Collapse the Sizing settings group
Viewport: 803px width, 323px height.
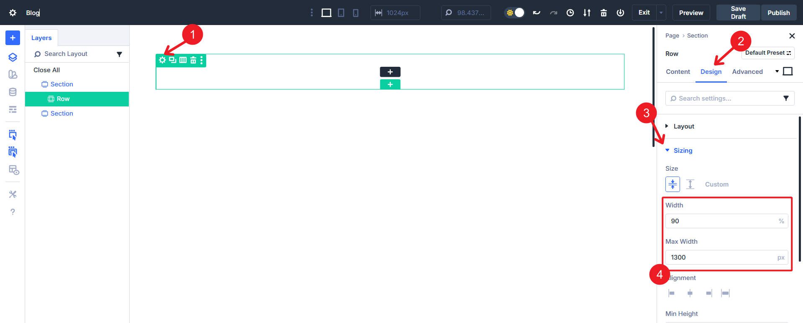683,151
